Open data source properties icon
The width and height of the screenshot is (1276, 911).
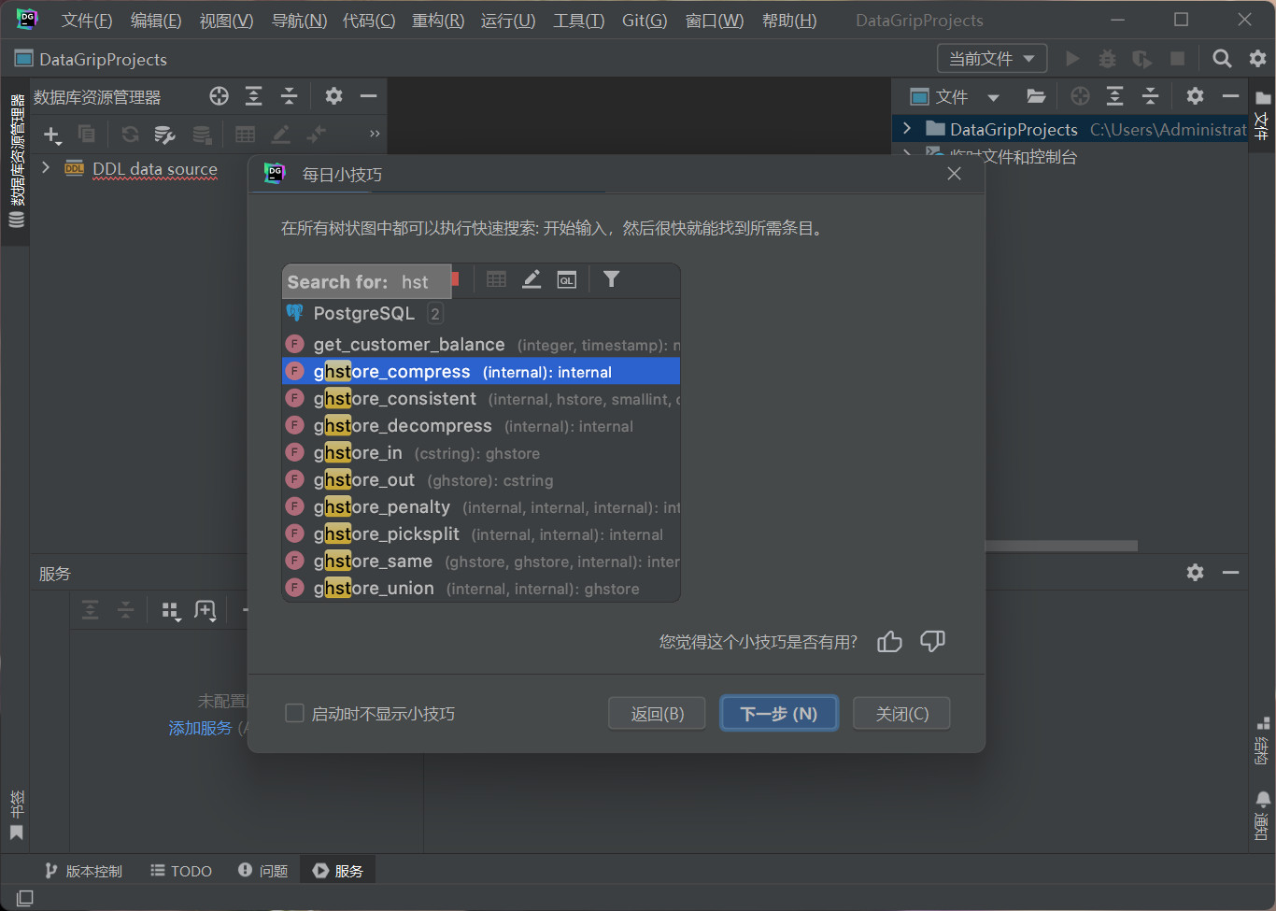pyautogui.click(x=165, y=135)
